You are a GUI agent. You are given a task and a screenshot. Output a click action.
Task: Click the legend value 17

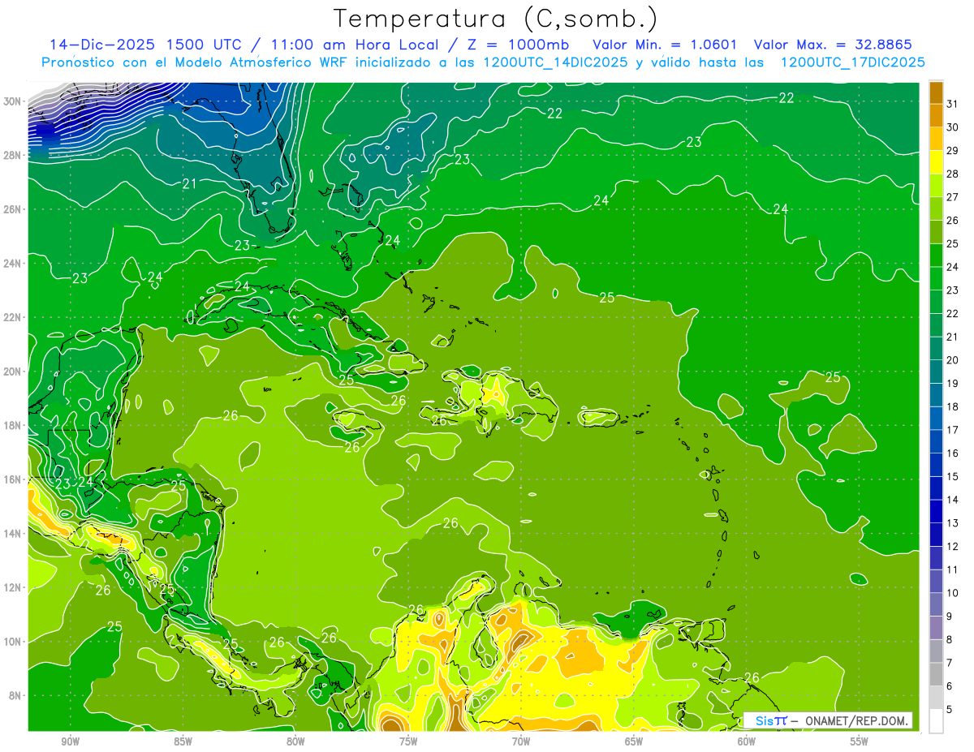pyautogui.click(x=952, y=430)
